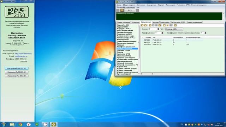Viewport: 226px width, 127px height.
Task: Click the system clock in the tray
Action: [x=219, y=125]
